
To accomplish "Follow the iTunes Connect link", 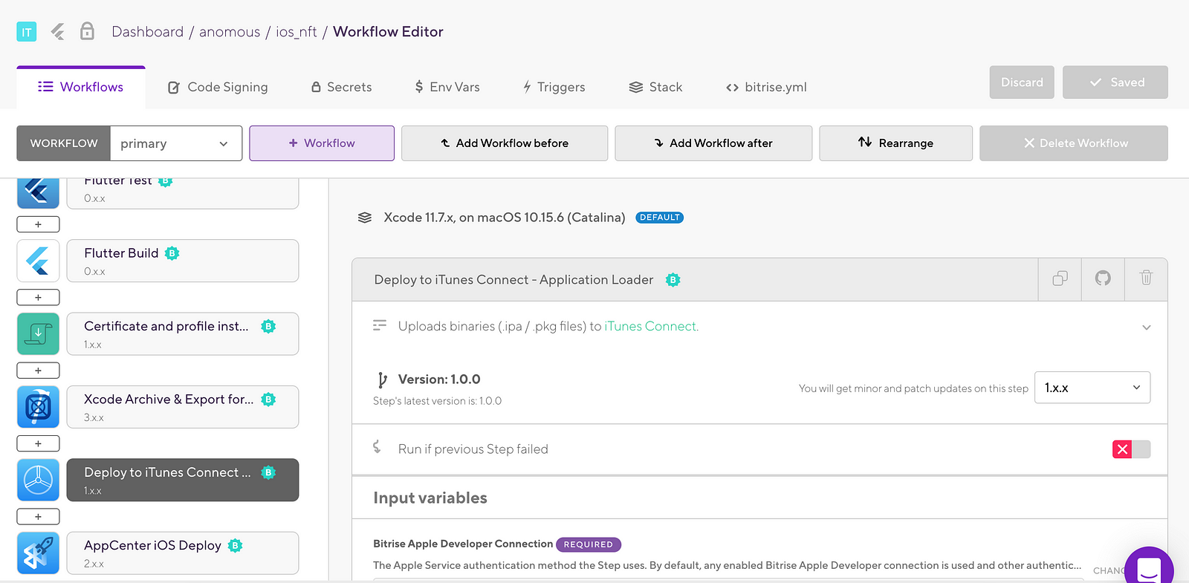I will 652,326.
